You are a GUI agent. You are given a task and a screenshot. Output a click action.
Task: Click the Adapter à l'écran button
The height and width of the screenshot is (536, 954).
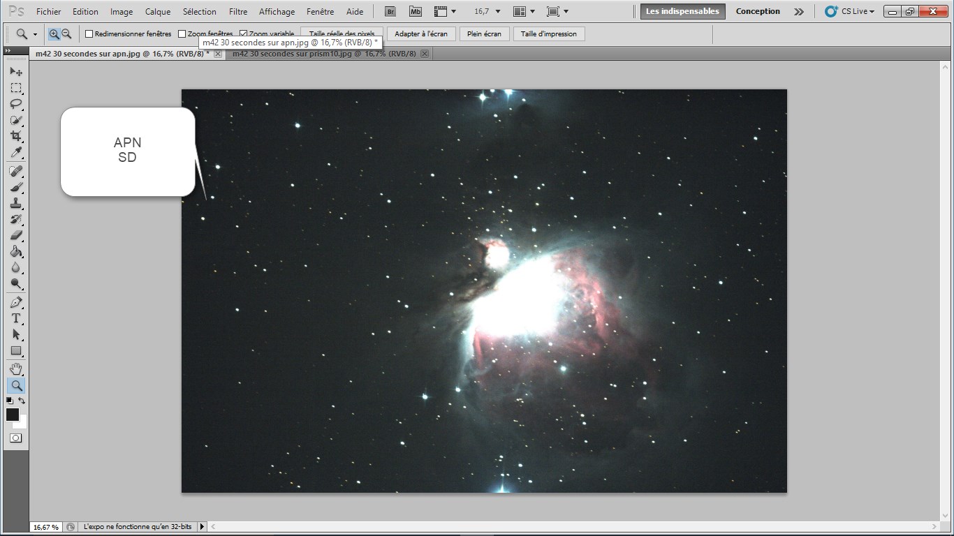pos(421,34)
